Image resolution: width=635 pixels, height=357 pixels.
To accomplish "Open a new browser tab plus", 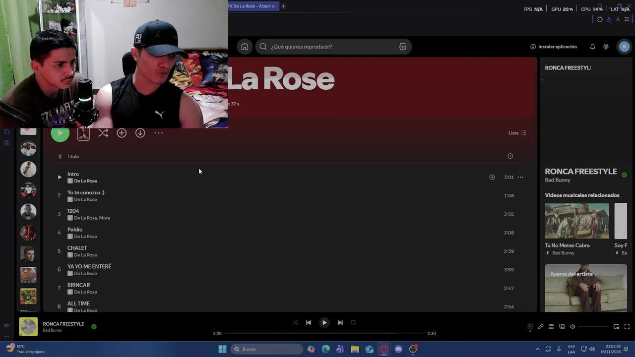I will tap(283, 6).
